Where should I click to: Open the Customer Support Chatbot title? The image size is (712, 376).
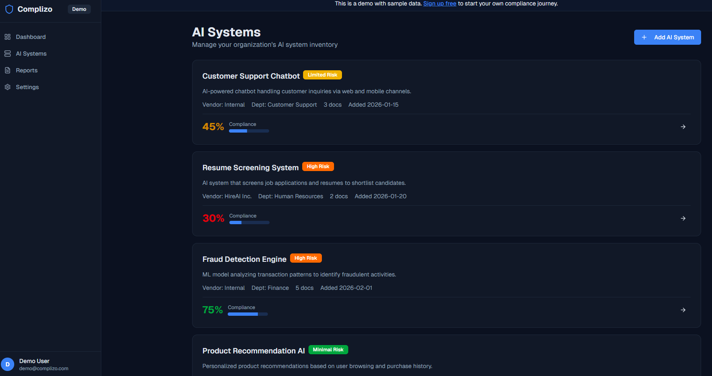[x=251, y=76]
